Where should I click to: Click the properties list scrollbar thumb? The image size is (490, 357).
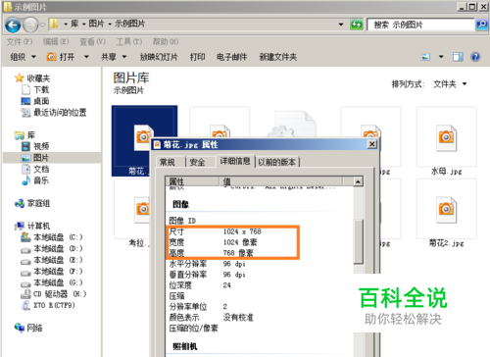coord(358,241)
